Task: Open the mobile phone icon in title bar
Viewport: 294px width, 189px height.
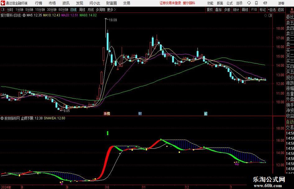Action: click(256, 3)
